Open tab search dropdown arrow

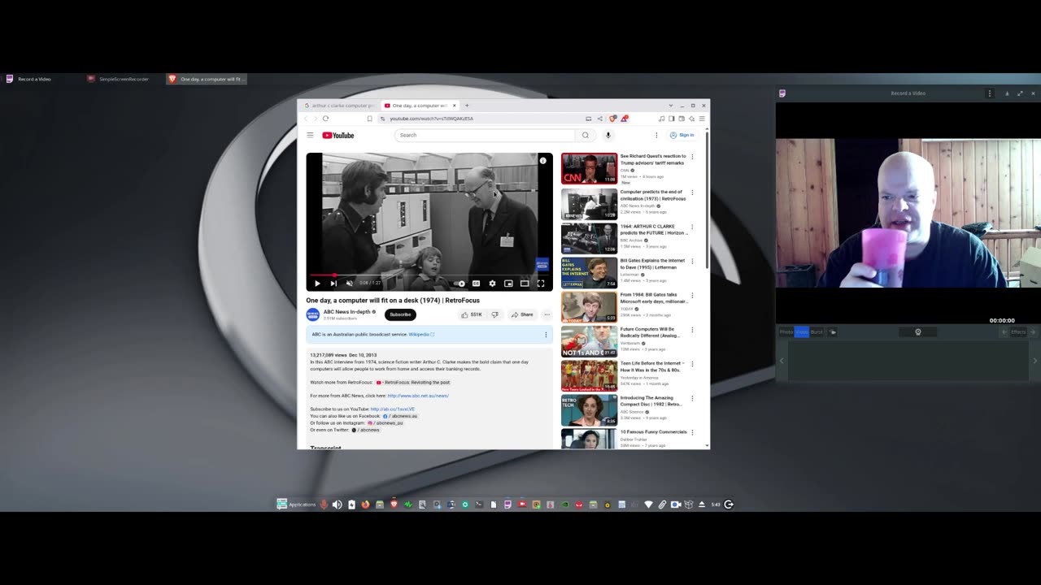click(671, 106)
